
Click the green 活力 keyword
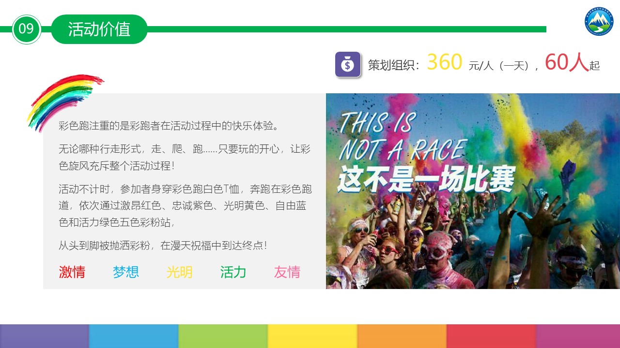[x=233, y=272]
